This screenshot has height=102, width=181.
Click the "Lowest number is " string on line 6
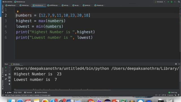51,37
